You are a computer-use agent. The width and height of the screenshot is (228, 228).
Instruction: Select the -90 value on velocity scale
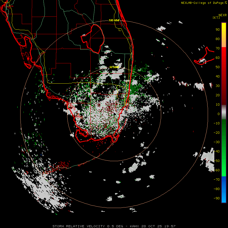[217, 198]
